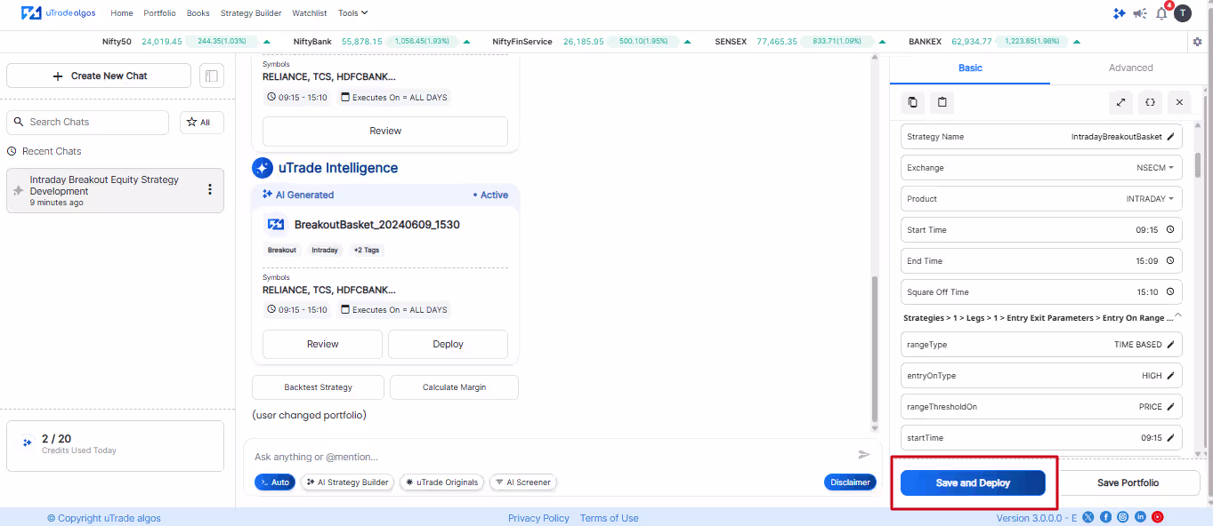This screenshot has width=1213, height=526.
Task: Open the notifications bell
Action: tap(1161, 13)
